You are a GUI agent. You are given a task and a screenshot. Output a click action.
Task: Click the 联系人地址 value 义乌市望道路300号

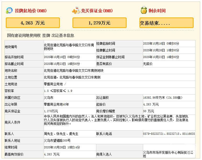(x=57, y=140)
